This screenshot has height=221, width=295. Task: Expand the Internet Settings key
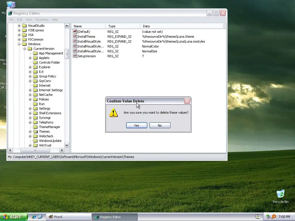[x=30, y=90]
